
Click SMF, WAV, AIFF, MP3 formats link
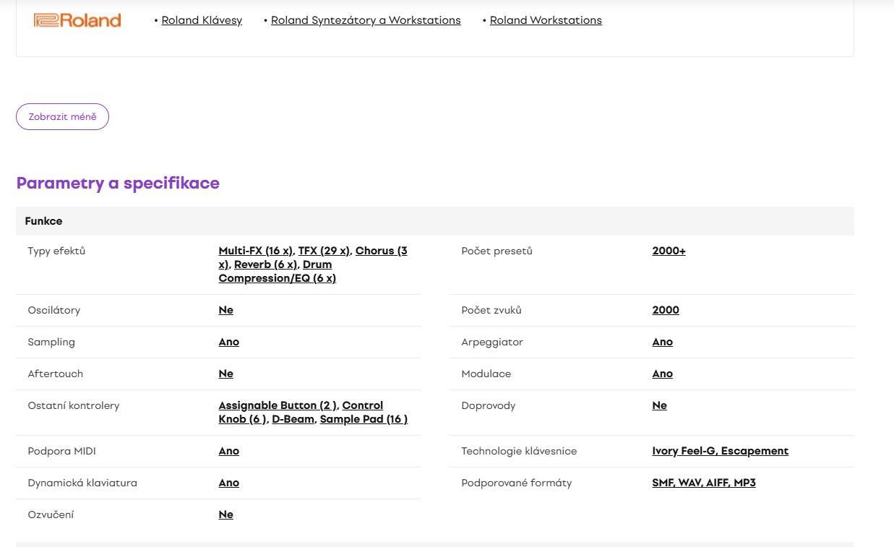tap(703, 483)
